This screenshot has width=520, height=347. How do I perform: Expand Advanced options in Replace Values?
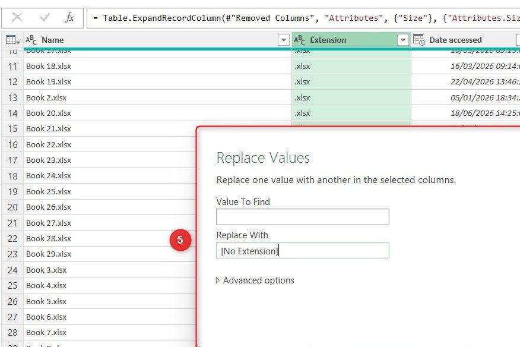click(255, 280)
